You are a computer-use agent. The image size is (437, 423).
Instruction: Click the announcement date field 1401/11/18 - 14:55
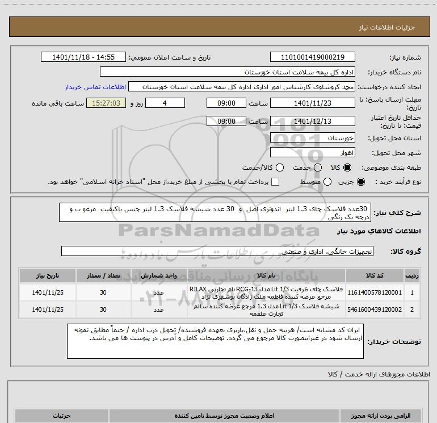click(83, 57)
